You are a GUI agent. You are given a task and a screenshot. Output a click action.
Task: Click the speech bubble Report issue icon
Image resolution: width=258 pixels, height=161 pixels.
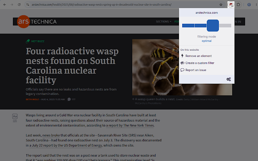point(182,70)
